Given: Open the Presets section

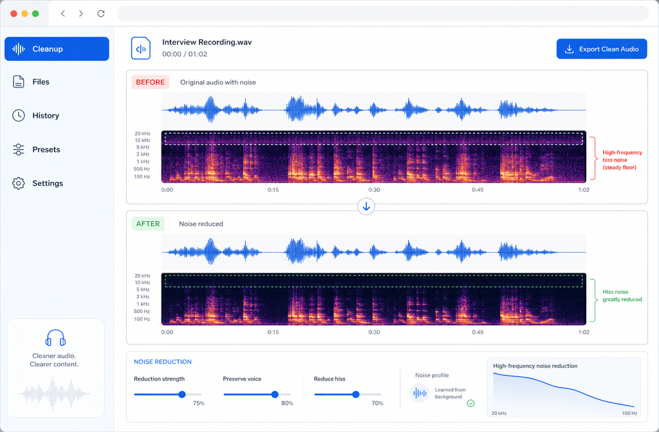Looking at the screenshot, I should click(x=57, y=149).
